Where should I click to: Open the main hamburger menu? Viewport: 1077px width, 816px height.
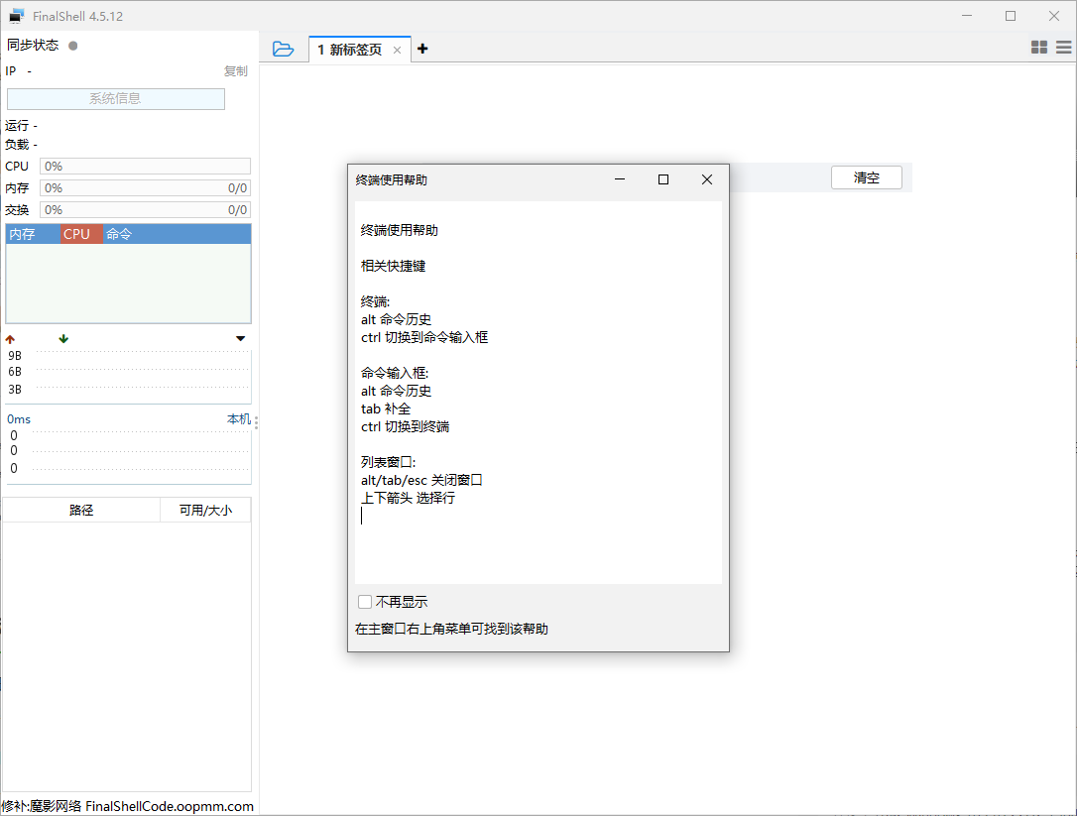[x=1063, y=47]
